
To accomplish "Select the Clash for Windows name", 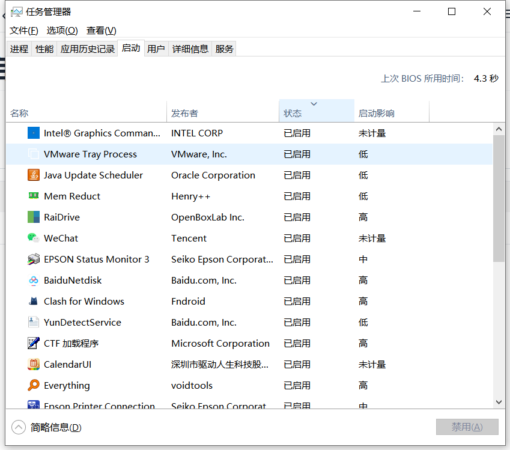I will pyautogui.click(x=84, y=301).
